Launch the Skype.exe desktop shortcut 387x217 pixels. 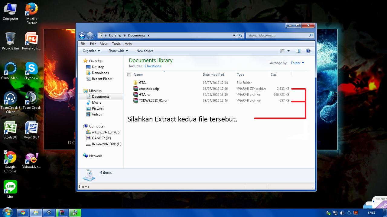tap(31, 71)
